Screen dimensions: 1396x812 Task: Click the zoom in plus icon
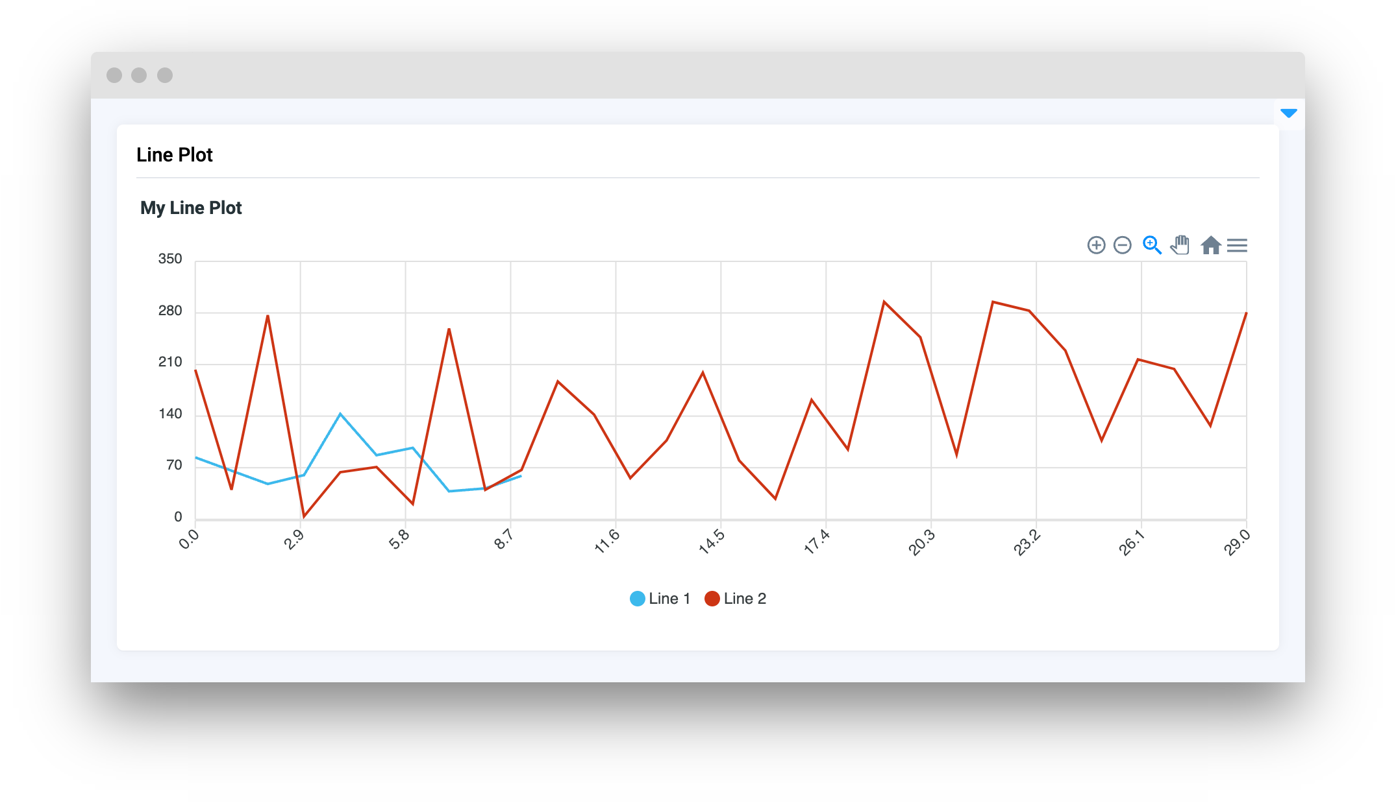(1096, 245)
